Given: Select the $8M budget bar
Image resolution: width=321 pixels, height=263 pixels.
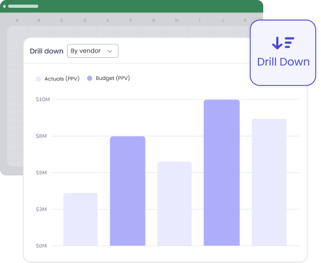Looking at the screenshot, I should tap(127, 191).
